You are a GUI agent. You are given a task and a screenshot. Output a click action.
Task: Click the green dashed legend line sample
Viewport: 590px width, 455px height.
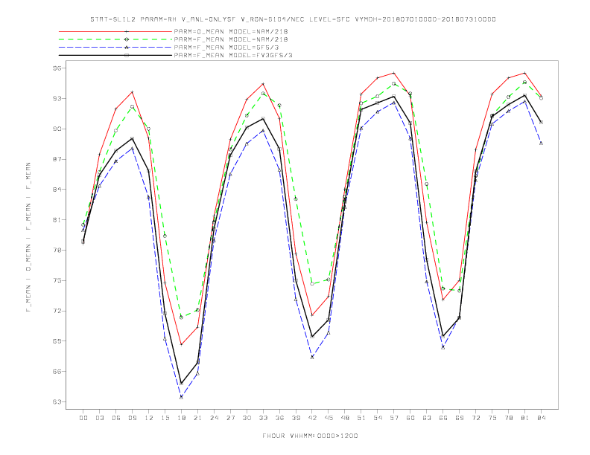pos(115,39)
